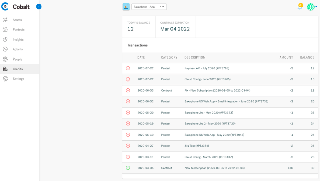Click description Fix - New Subscription (2020-03-05 to 2022-03-04)
Screen dimensions: 322x186
pos(217,90)
